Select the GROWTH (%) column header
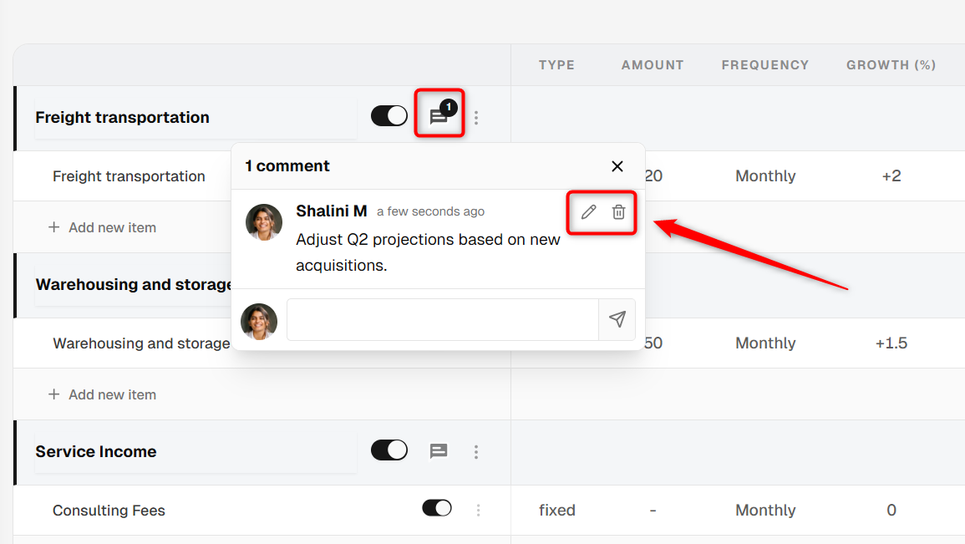Screen dimensions: 965x544 click(891, 65)
